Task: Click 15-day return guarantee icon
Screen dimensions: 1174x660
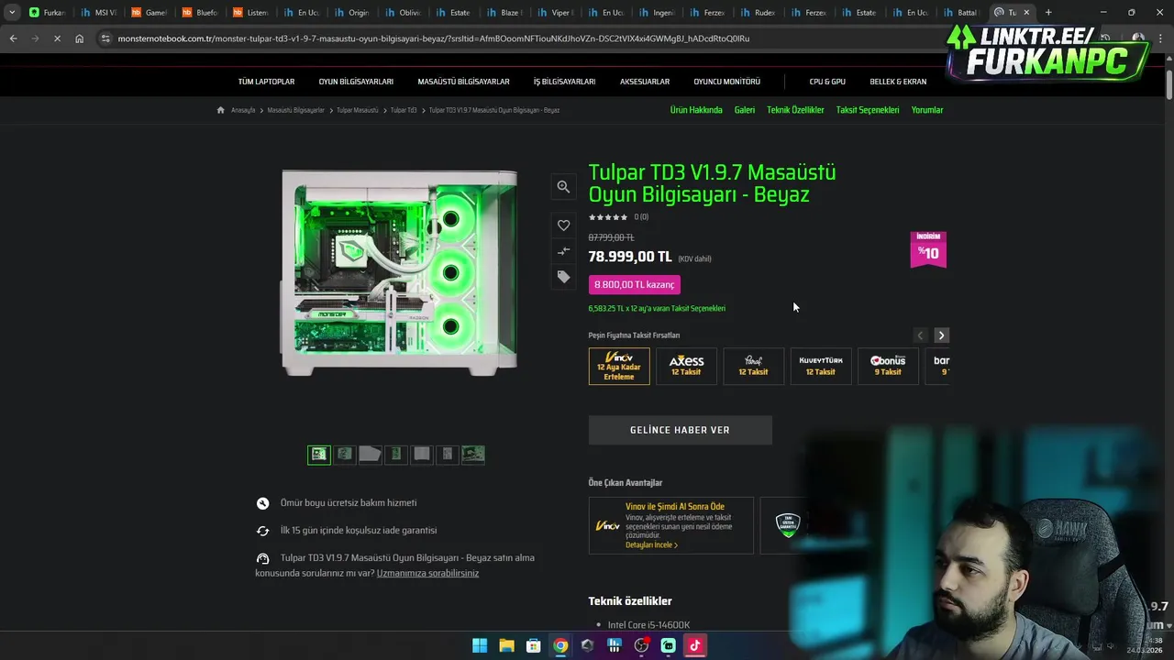Action: [262, 531]
